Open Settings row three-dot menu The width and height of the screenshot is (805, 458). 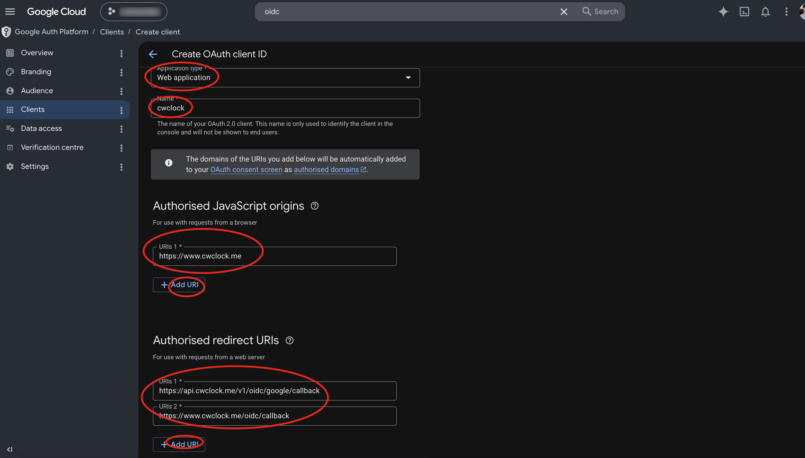click(x=121, y=167)
